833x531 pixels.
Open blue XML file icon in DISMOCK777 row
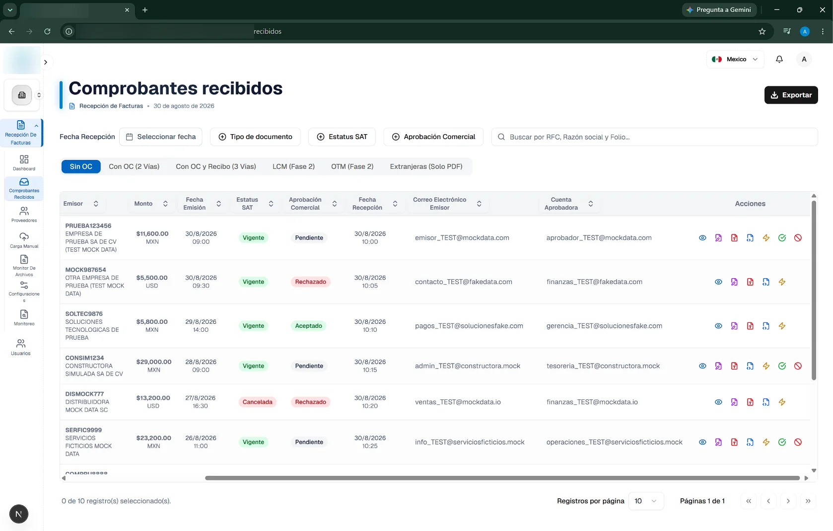(x=766, y=402)
